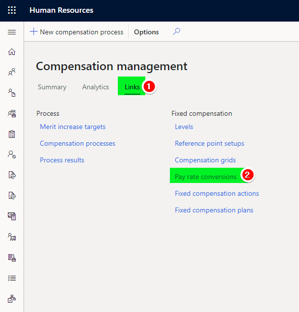Switch to the Summary tab
This screenshot has width=299, height=312.
point(52,87)
